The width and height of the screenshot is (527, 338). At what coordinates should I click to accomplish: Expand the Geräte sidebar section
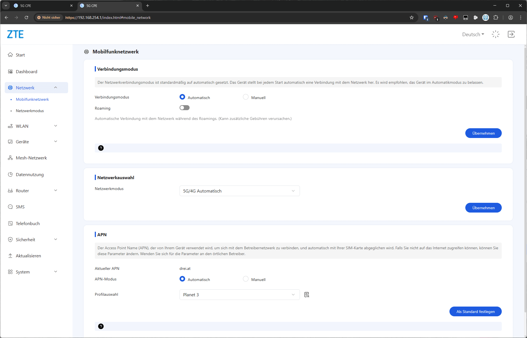[x=36, y=142]
